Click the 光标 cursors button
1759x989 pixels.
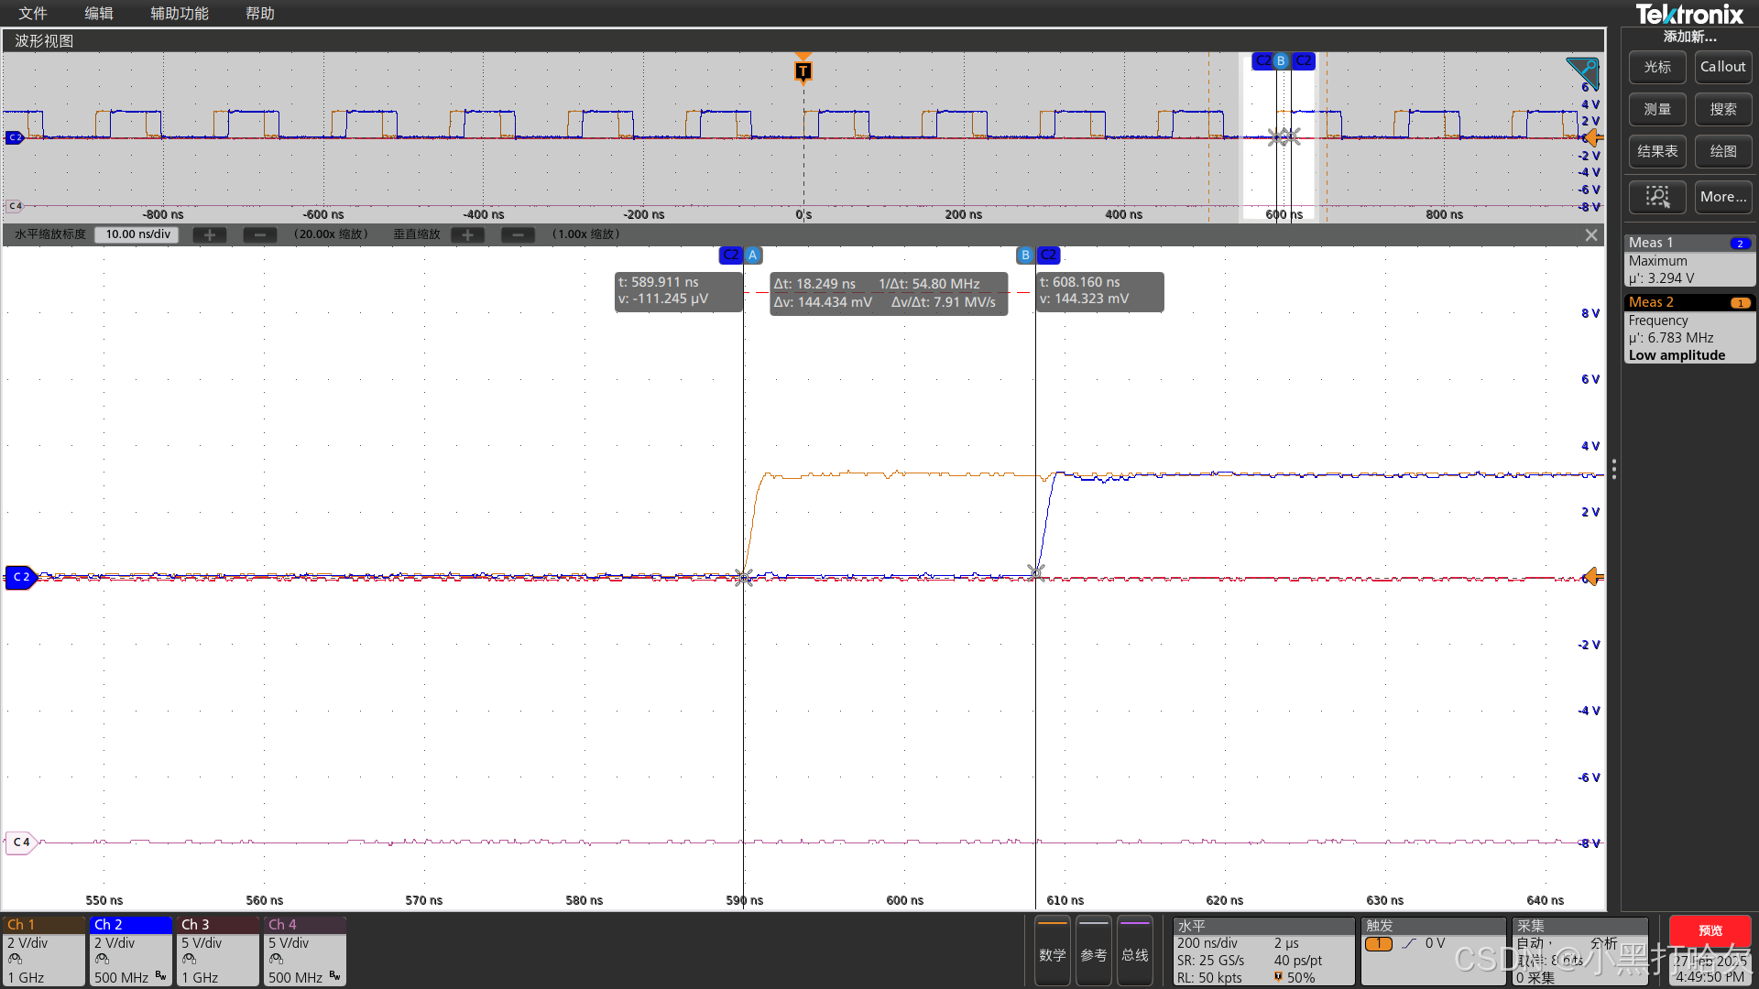(x=1656, y=67)
